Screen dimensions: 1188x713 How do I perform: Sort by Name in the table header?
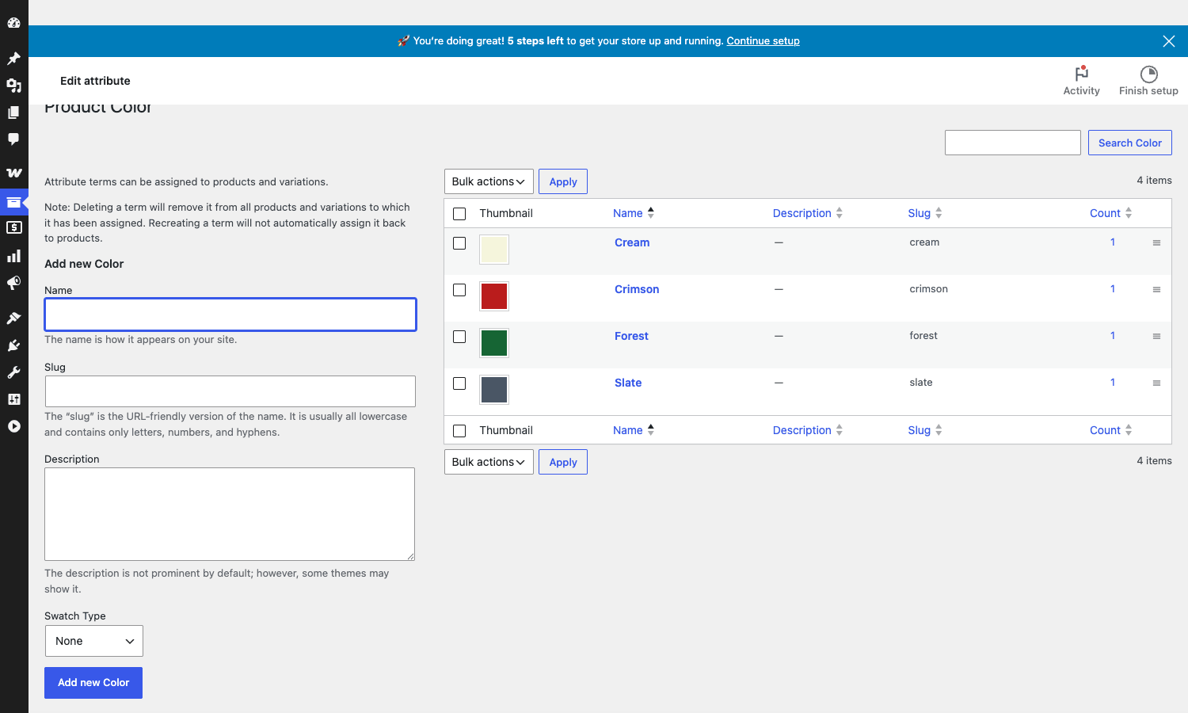tap(634, 213)
